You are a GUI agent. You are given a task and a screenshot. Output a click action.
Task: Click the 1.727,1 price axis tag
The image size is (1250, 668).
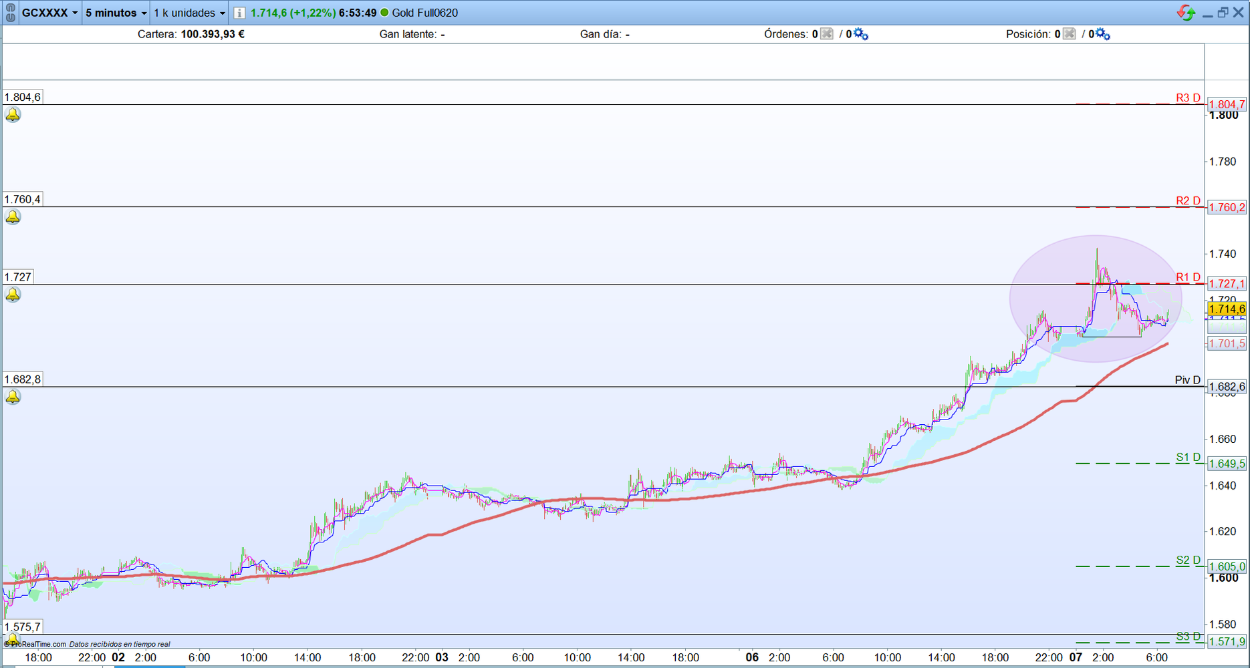[x=1227, y=284]
